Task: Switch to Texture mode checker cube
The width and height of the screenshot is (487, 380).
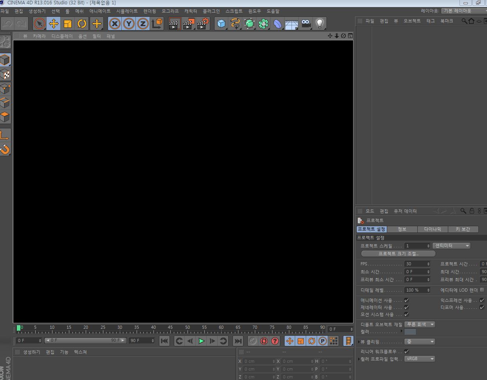Action: tap(5, 74)
